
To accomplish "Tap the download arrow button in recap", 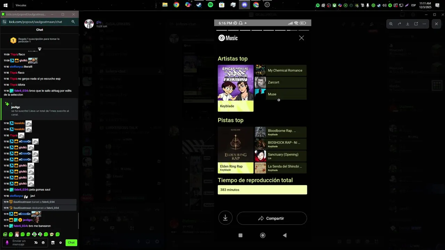I will [x=225, y=218].
